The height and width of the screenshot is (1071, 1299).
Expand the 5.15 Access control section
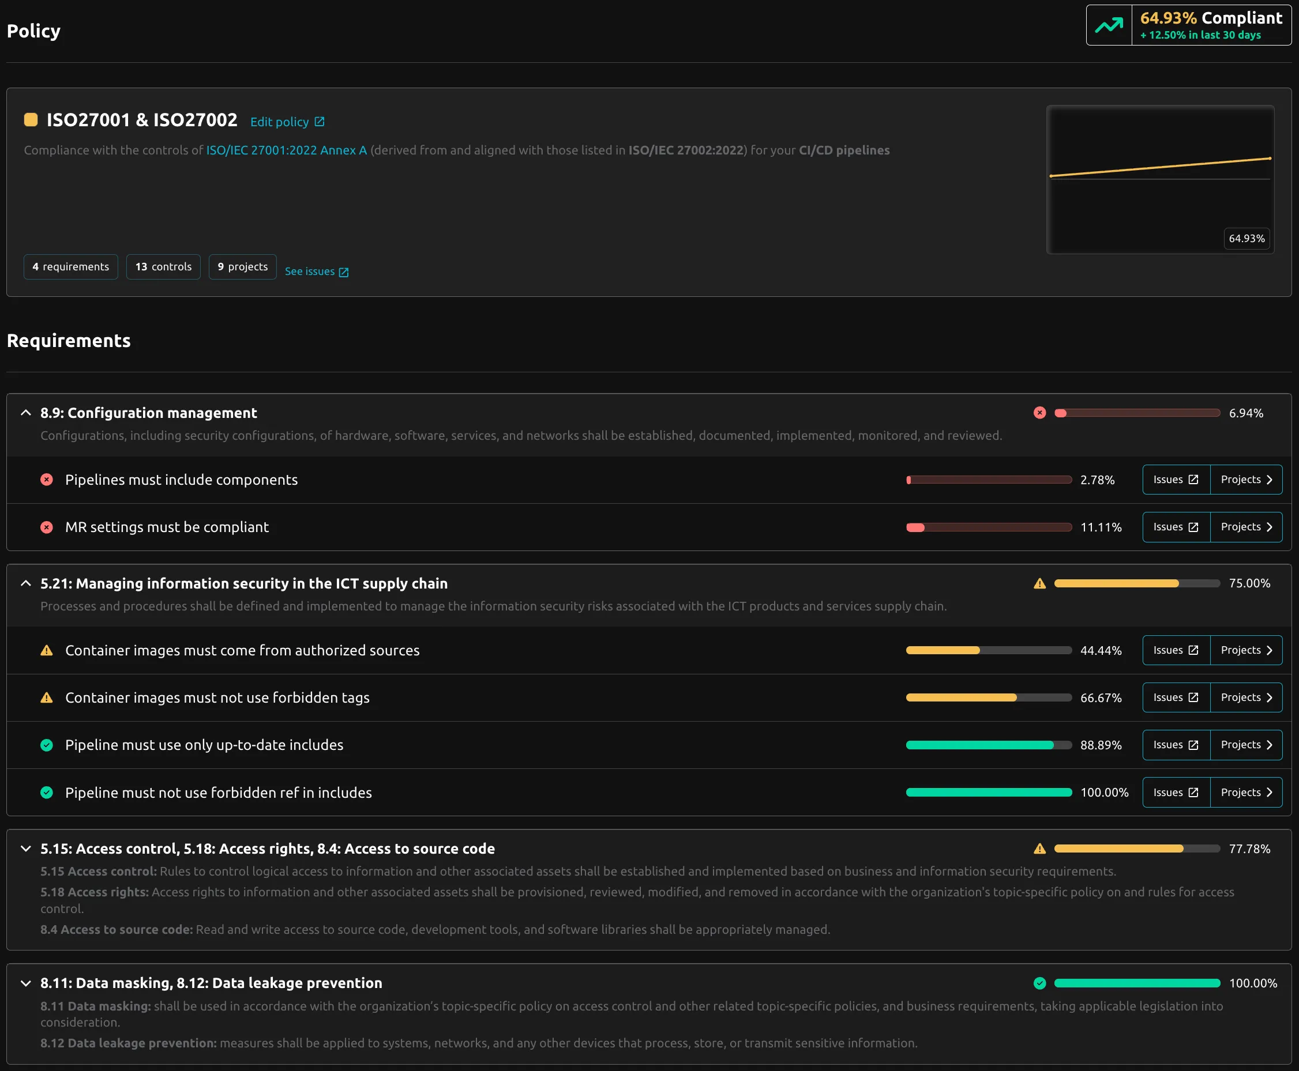(25, 848)
